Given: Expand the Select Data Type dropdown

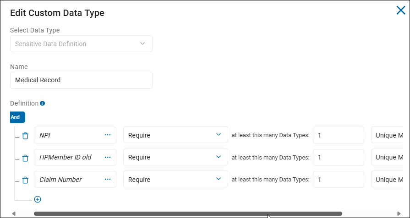Looking at the screenshot, I should tap(81, 44).
